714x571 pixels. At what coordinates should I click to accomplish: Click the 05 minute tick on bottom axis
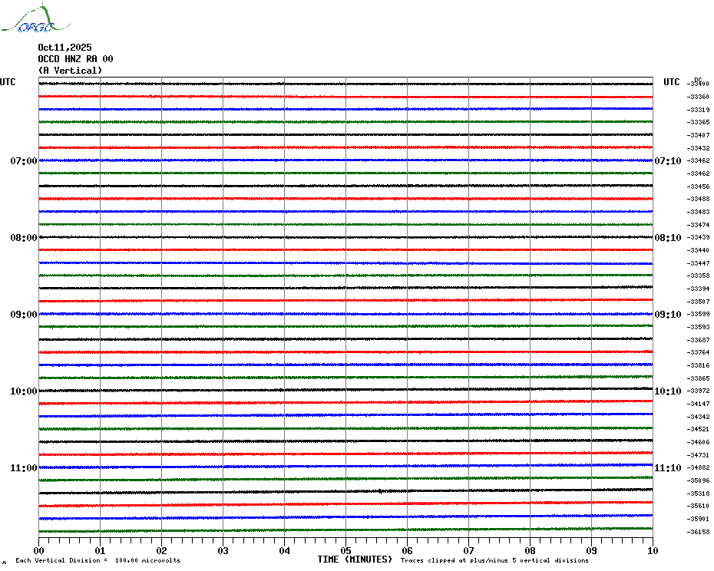[345, 550]
